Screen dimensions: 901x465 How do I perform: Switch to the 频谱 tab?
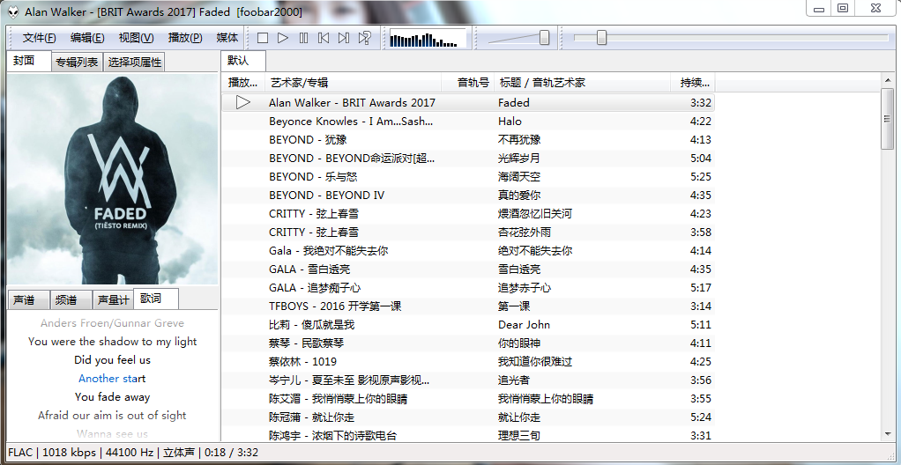tap(71, 300)
